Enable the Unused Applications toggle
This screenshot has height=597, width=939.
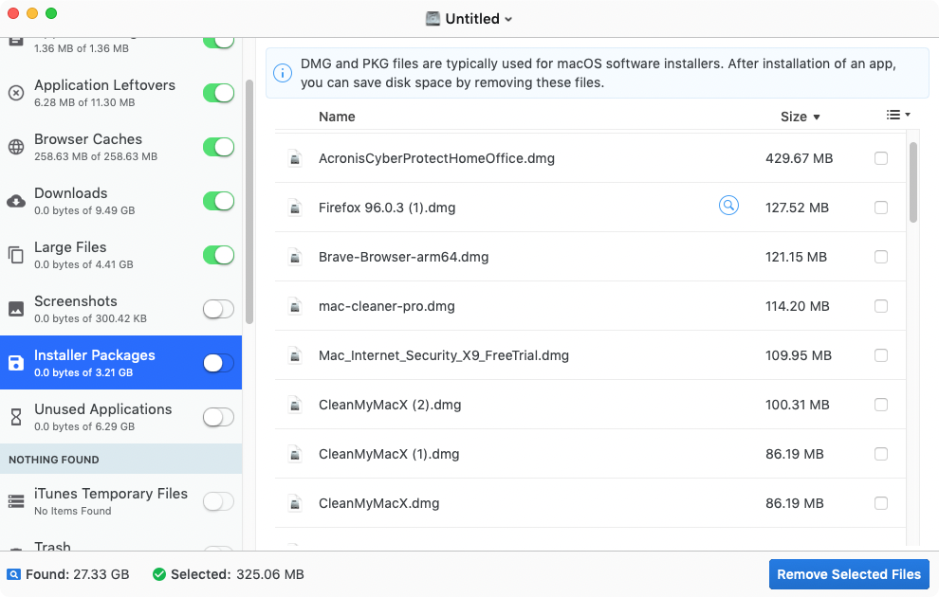point(218,417)
